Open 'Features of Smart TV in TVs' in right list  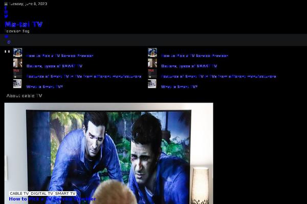(218, 76)
